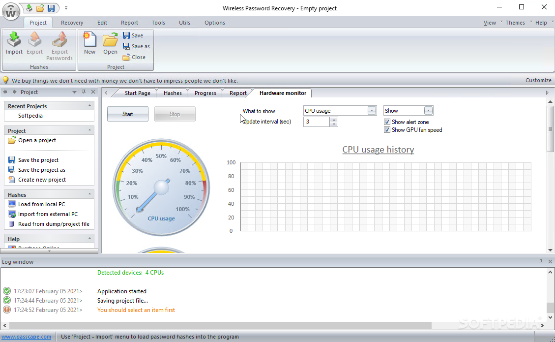Click Import from external PC

pos(43,214)
